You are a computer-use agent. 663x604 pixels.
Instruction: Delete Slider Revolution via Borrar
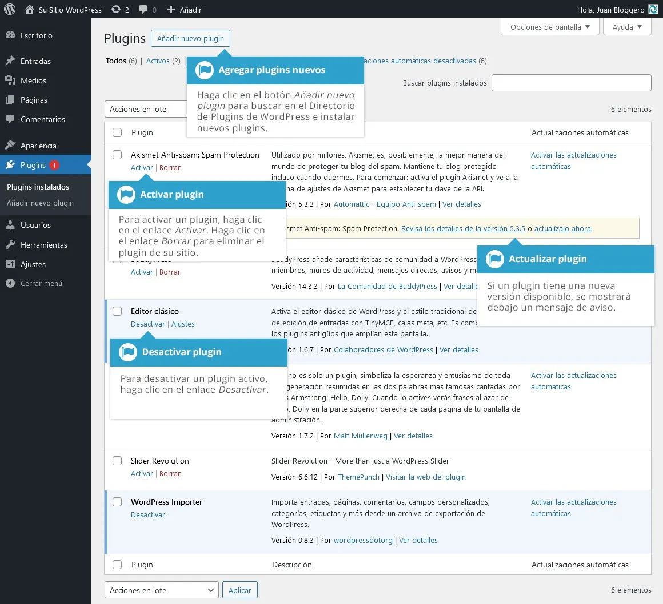170,473
